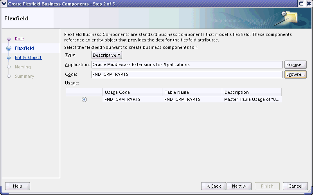Go to the Role step link
Image resolution: width=313 pixels, height=195 pixels.
[x=19, y=39]
